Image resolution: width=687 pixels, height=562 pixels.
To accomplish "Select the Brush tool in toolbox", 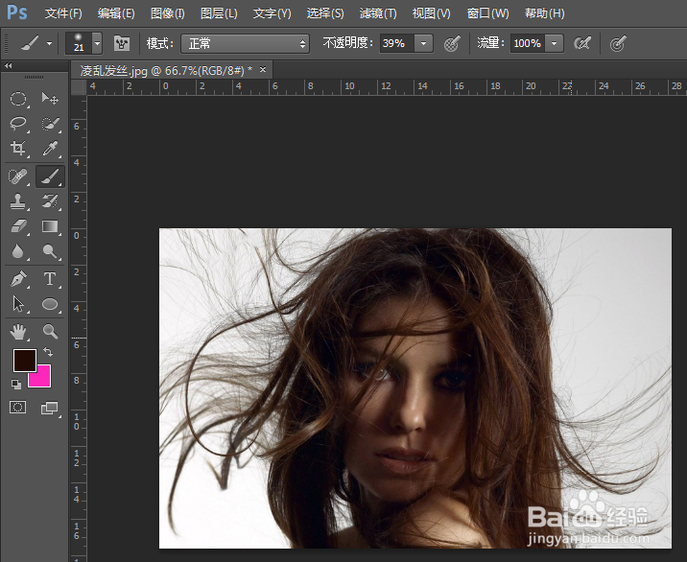I will click(x=50, y=176).
